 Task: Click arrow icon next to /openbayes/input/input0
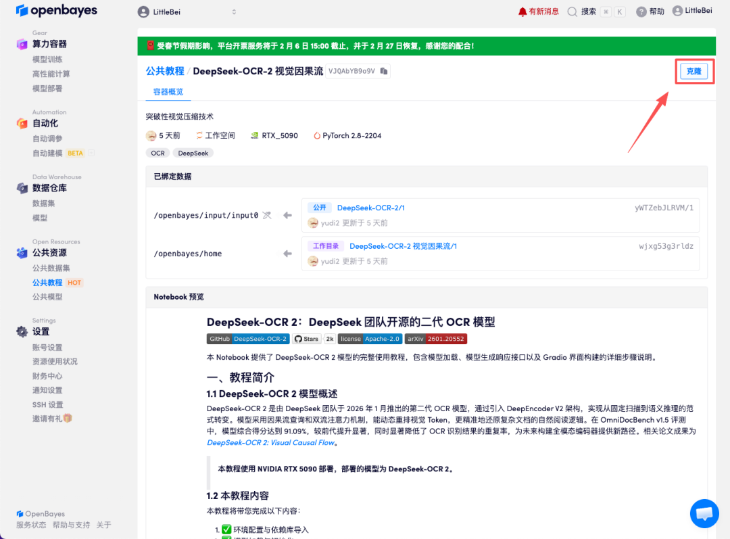pos(288,215)
